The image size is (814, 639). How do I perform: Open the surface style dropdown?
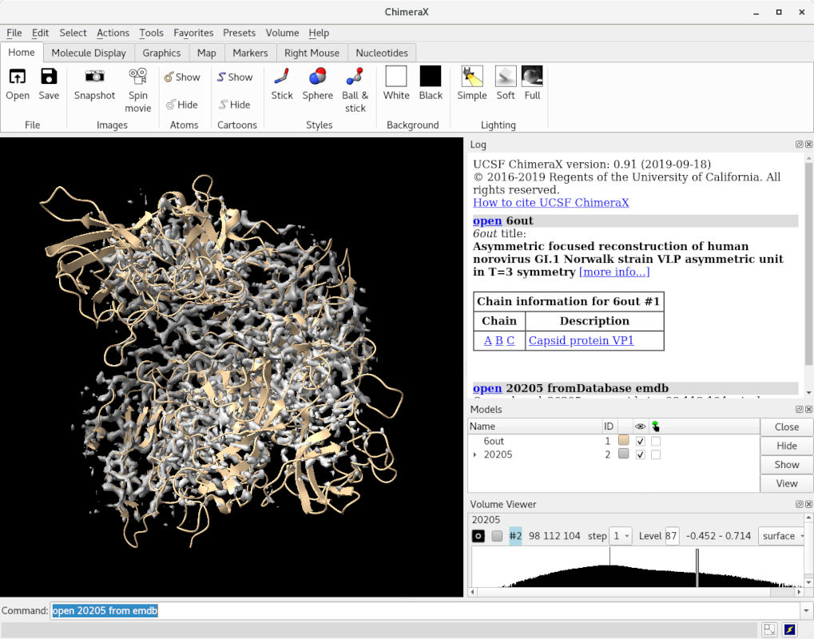[x=781, y=536]
